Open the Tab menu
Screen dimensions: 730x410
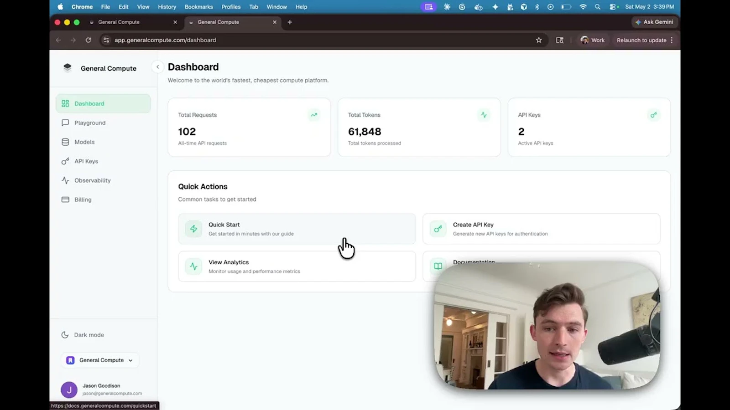pos(254,7)
